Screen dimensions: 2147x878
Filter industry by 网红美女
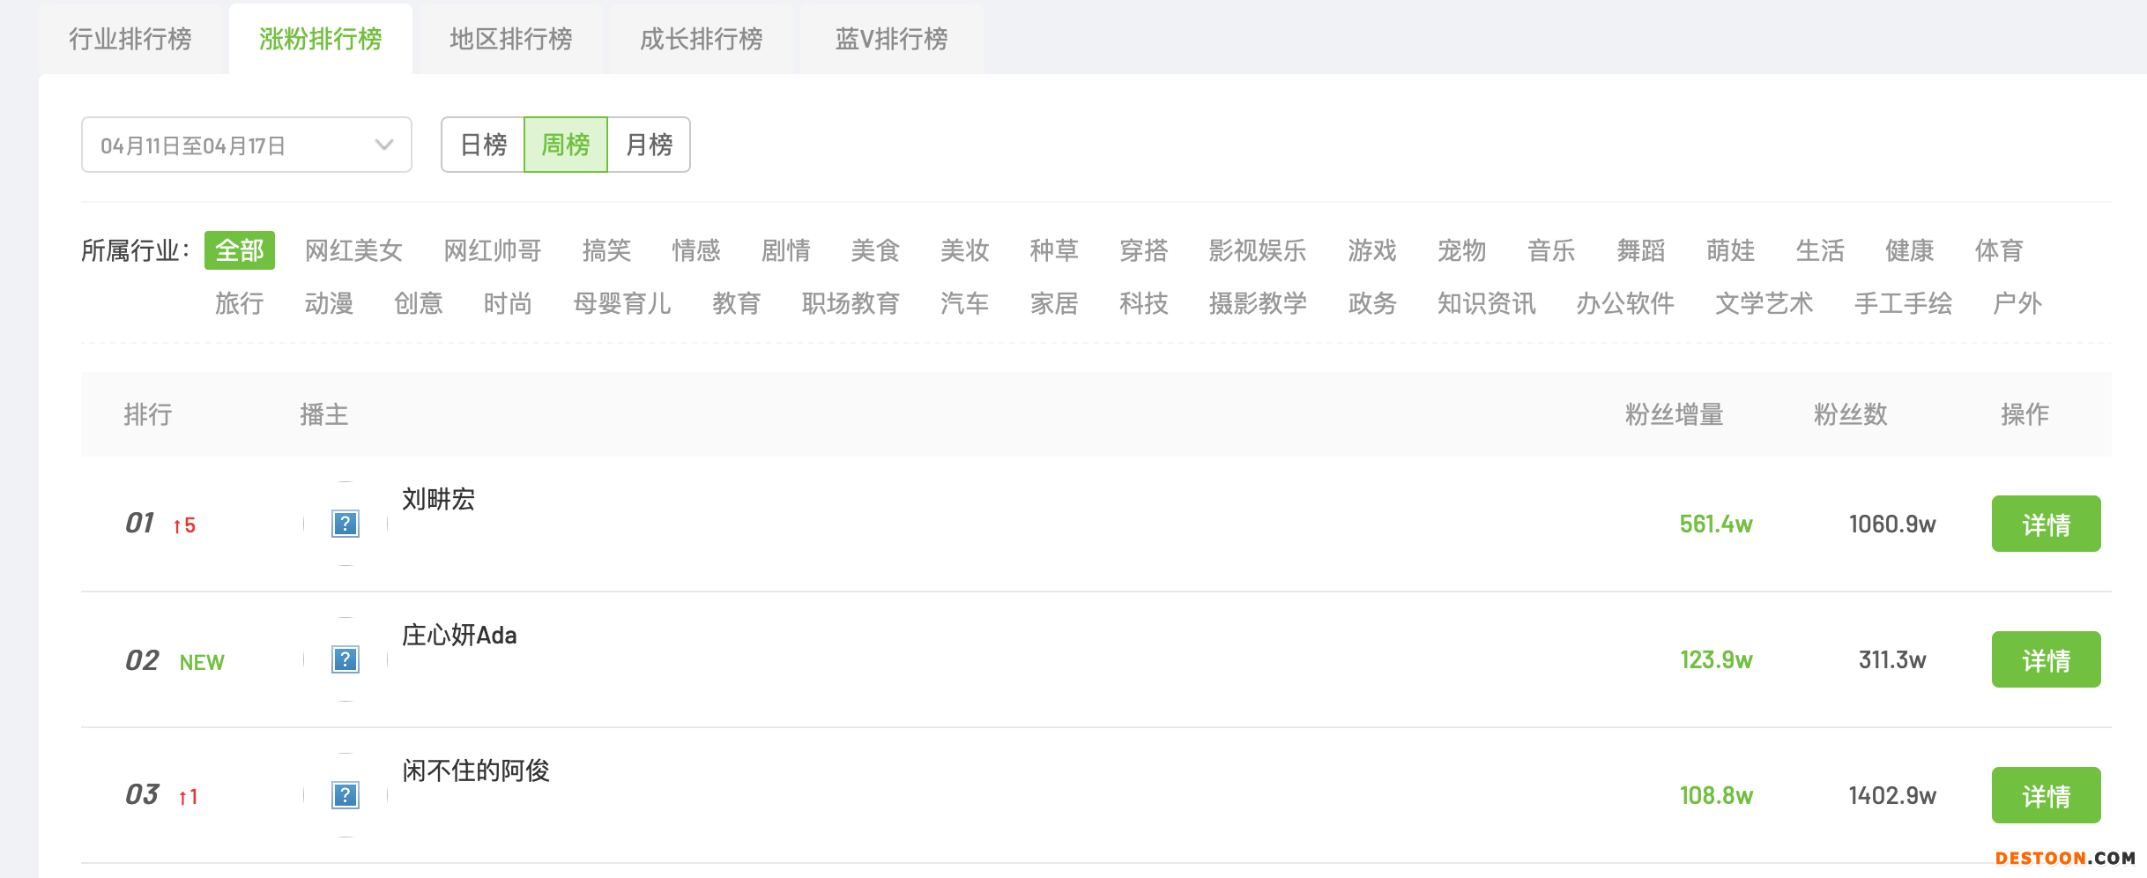pyautogui.click(x=353, y=250)
